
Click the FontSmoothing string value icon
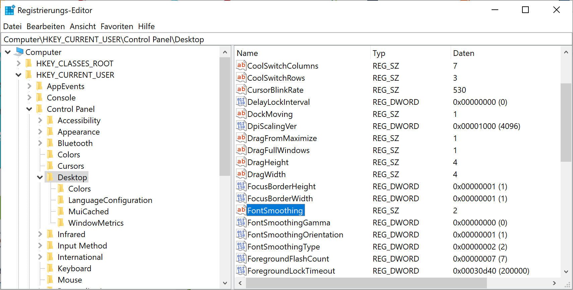click(241, 210)
